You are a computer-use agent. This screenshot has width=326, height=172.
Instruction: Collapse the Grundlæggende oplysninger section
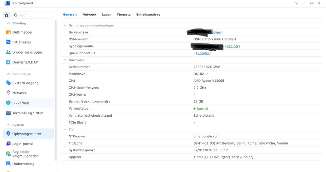(x=65, y=25)
